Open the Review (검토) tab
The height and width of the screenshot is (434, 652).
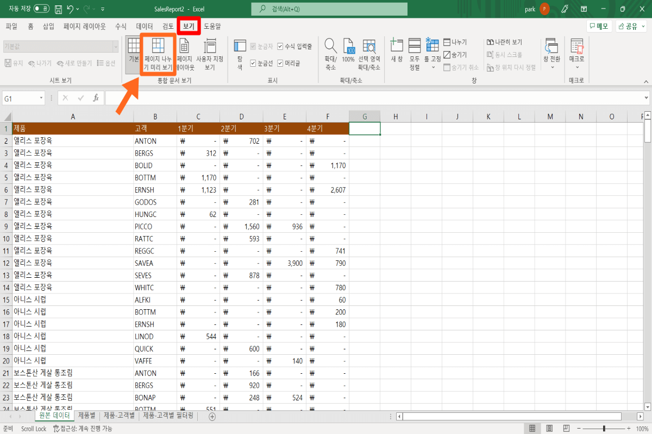coord(168,26)
